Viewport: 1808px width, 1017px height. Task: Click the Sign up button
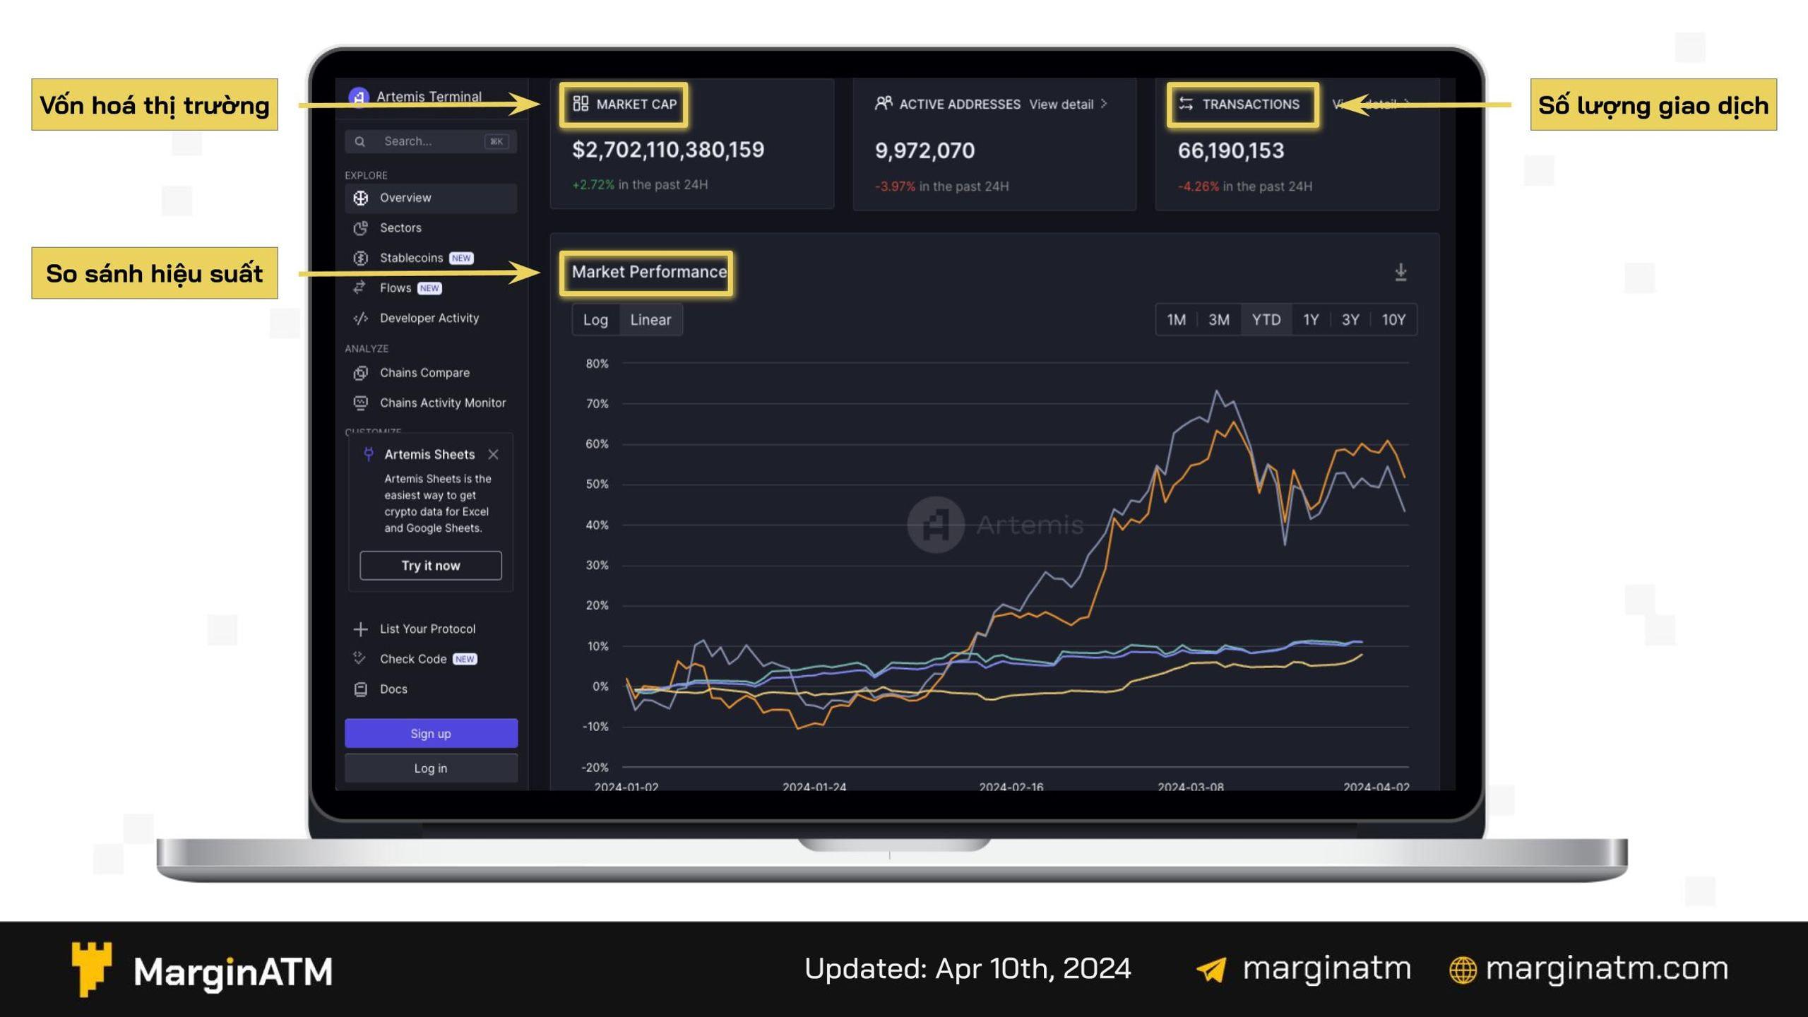(x=431, y=732)
